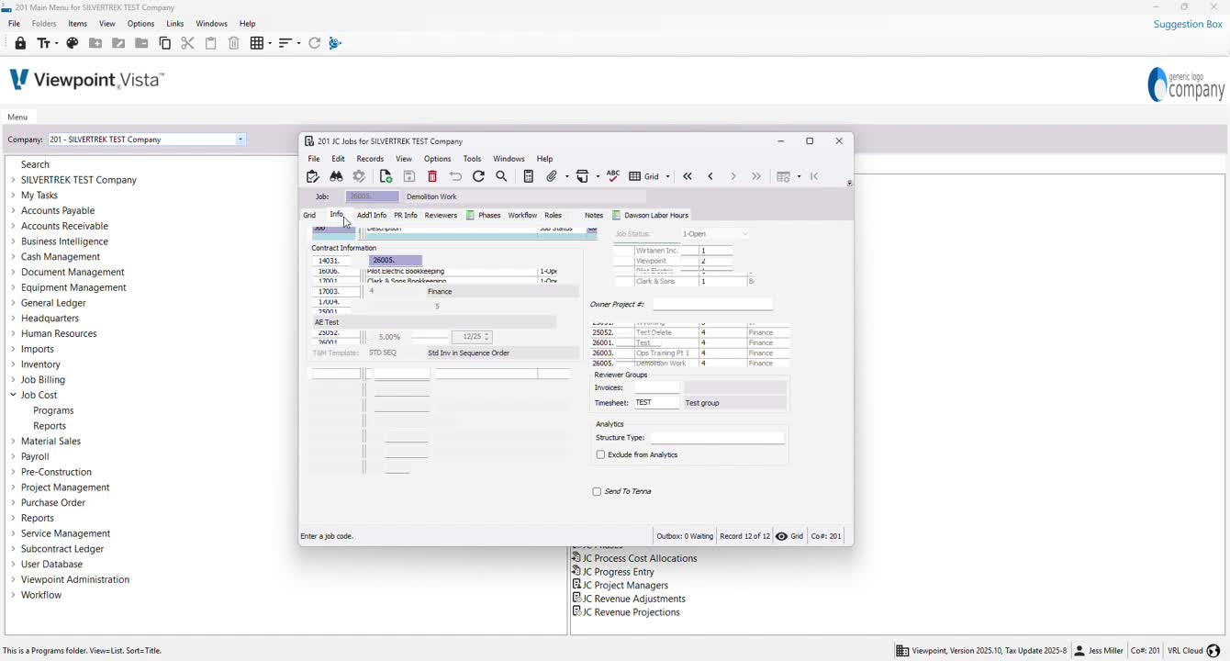Click Jess Miller user in status bar

pos(1099,651)
